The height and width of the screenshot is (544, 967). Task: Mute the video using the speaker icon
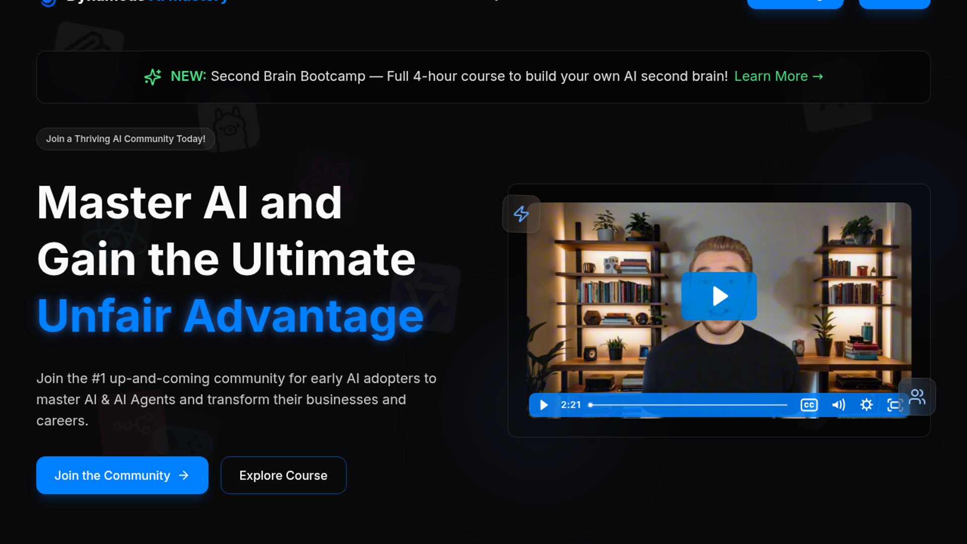click(x=838, y=405)
